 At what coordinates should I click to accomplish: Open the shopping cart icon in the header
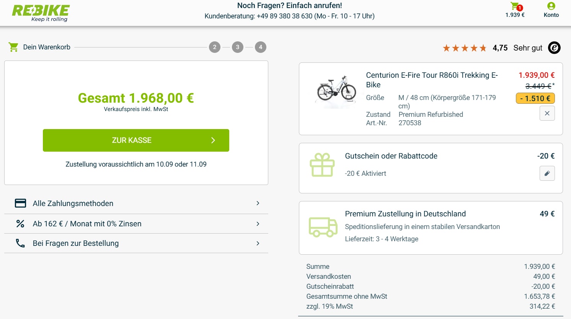(515, 8)
